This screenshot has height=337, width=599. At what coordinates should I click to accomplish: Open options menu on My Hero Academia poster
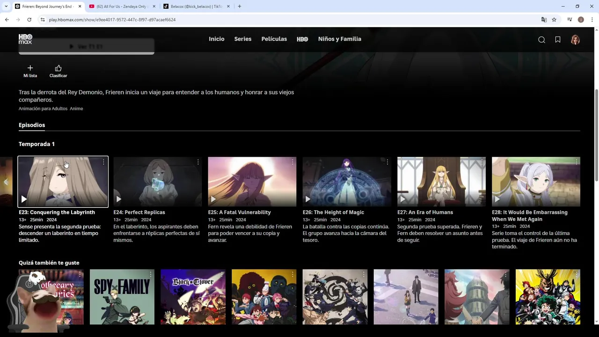(x=576, y=274)
